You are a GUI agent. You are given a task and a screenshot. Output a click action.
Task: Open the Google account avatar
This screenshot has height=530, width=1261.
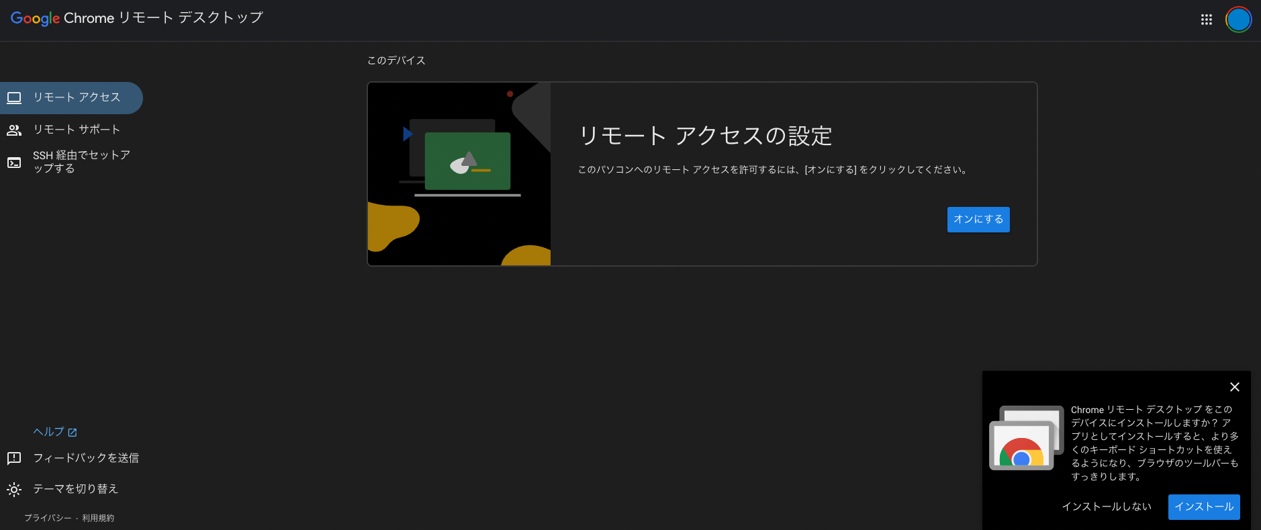(1238, 19)
